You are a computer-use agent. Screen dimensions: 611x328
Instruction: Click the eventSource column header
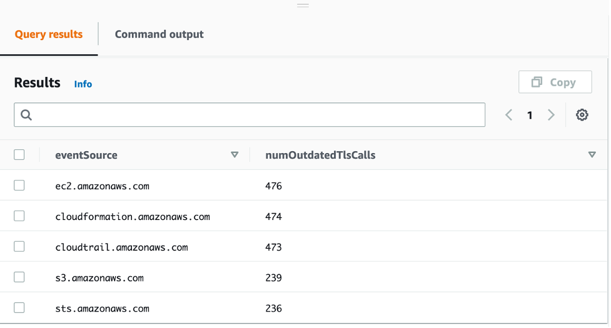pyautogui.click(x=86, y=155)
